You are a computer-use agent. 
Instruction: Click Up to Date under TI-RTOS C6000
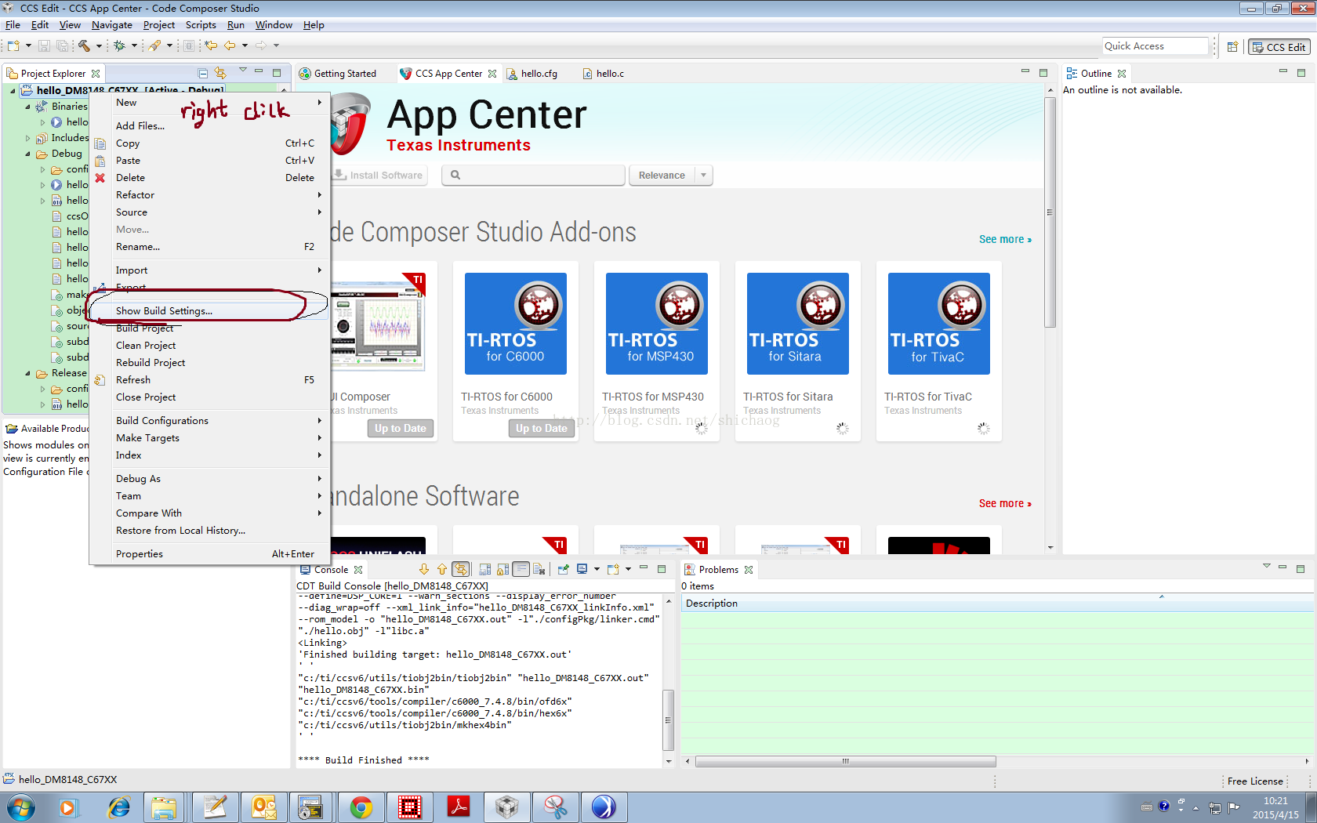click(541, 428)
